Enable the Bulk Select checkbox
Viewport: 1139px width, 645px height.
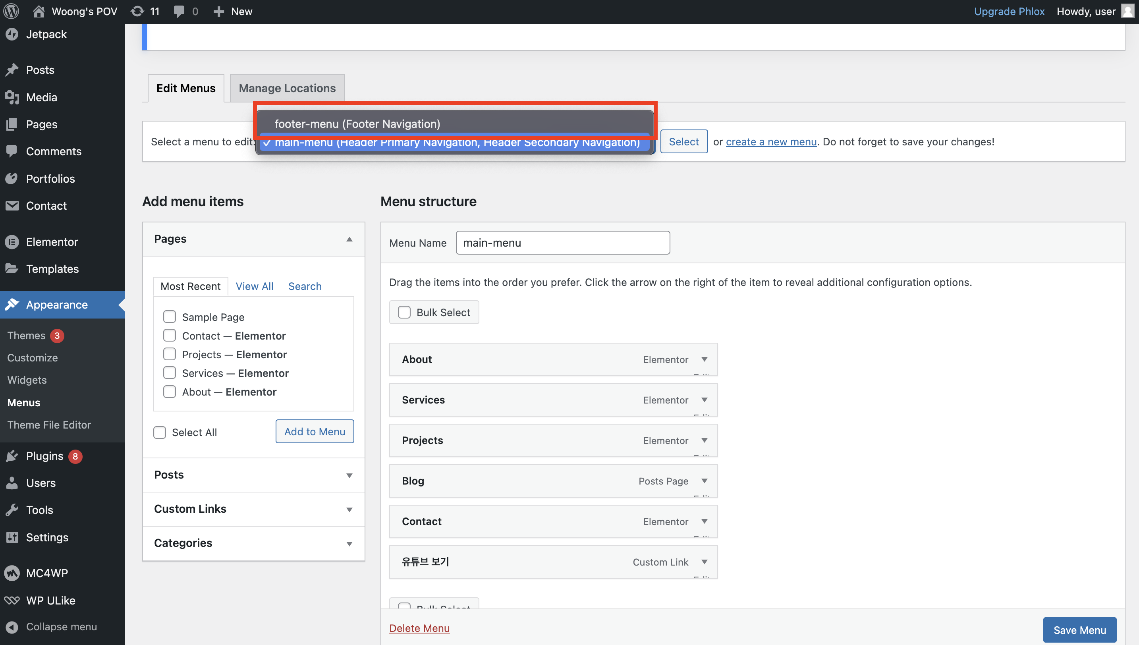[x=404, y=312]
